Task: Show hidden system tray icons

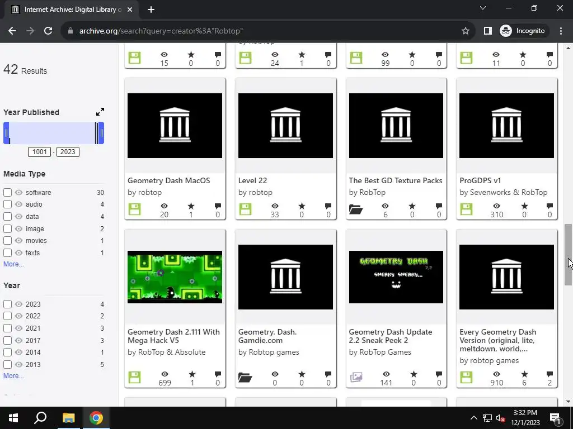Action: click(x=473, y=418)
